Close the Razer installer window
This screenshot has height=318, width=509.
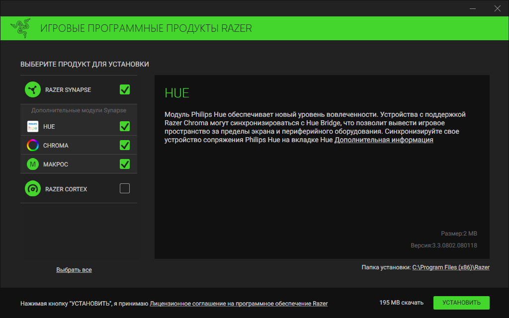pos(497,8)
